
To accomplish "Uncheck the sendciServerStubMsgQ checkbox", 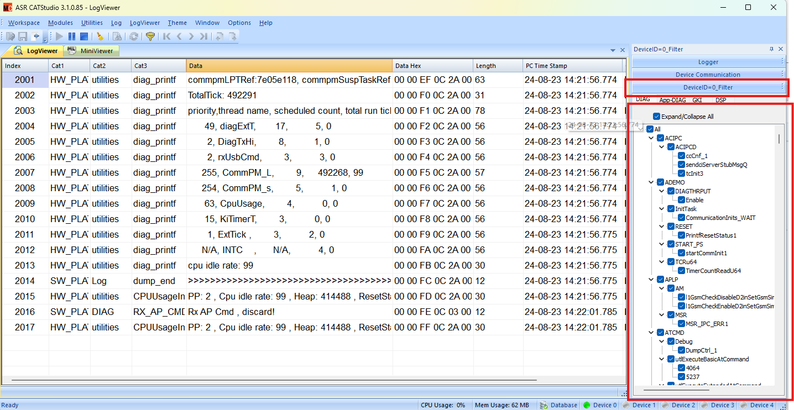I will 682,165.
